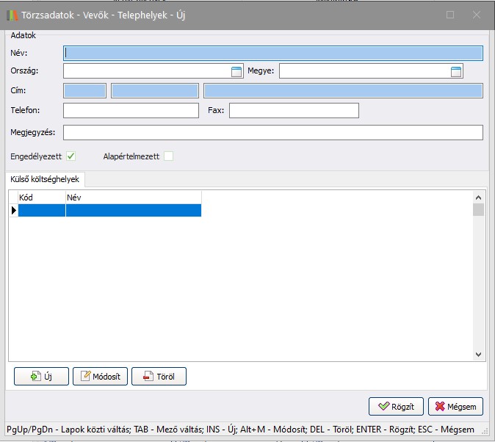
Task: Click the Új button with plus icon
Action: [41, 377]
